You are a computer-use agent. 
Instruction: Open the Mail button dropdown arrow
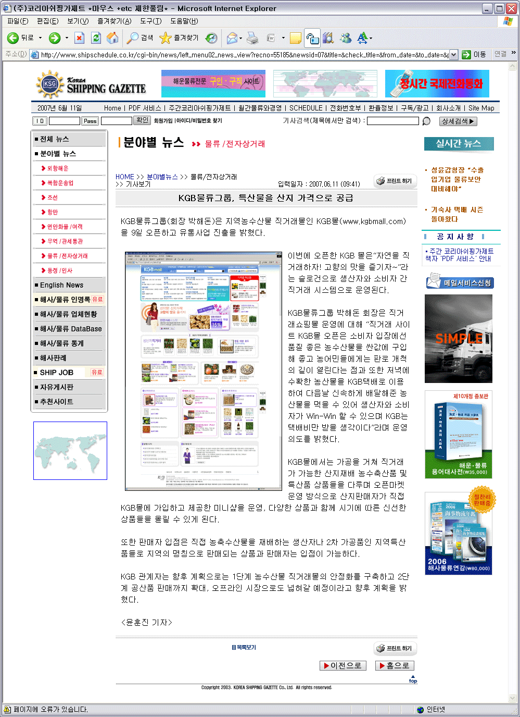pos(240,38)
